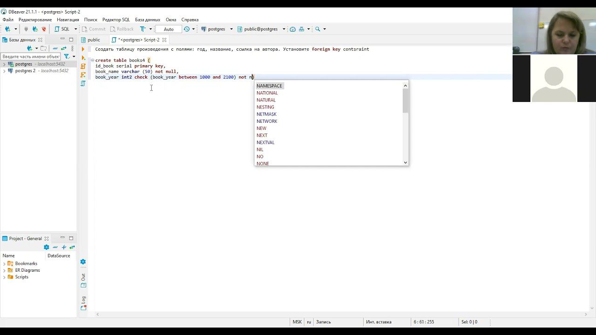Click the navigator filter funnel icon

click(x=67, y=56)
